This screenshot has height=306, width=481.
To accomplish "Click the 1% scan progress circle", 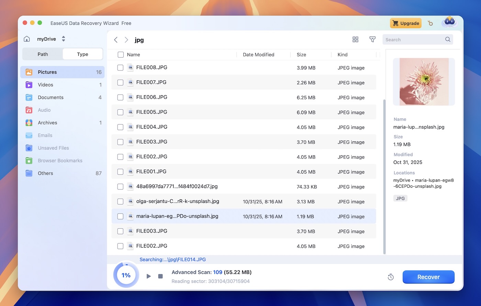I will [126, 275].
